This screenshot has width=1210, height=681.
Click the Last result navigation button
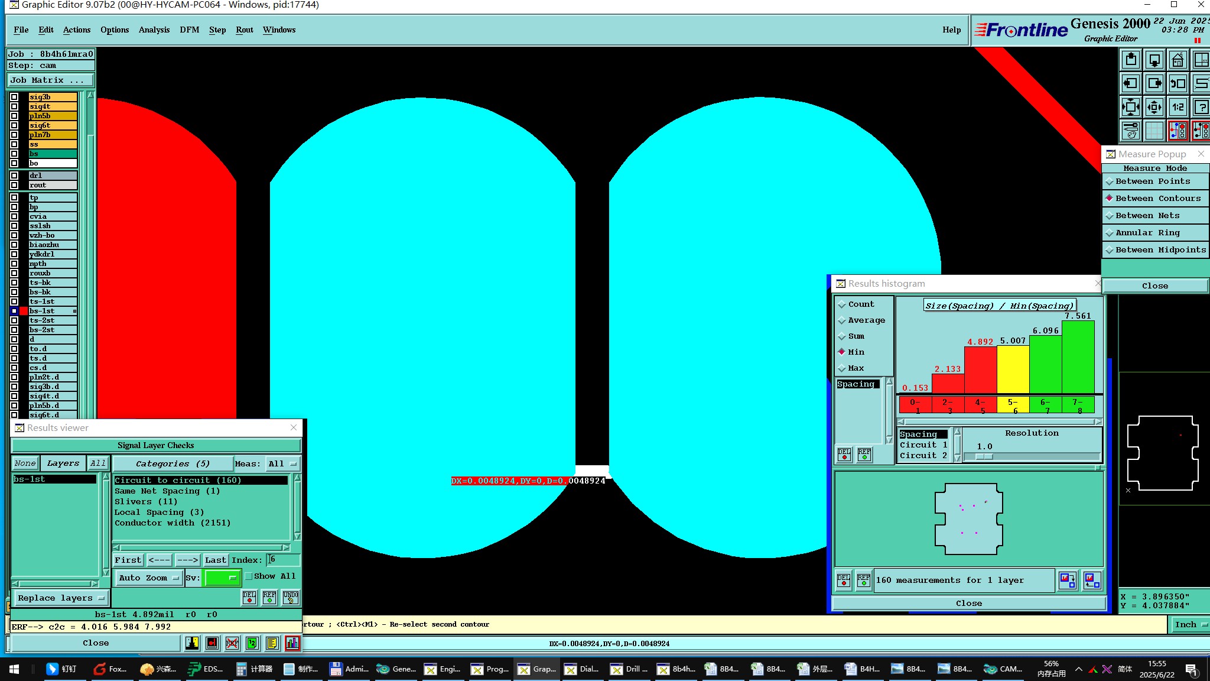point(215,560)
